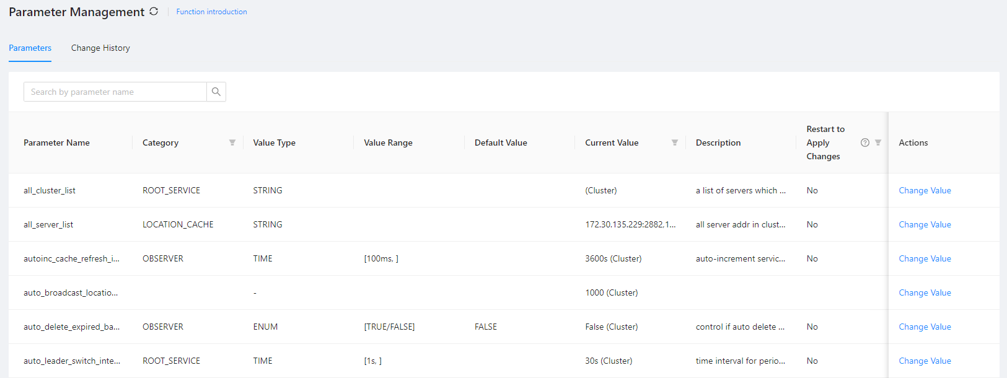This screenshot has height=378, width=1007.
Task: Change Value for all_server_list
Action: [x=925, y=224]
